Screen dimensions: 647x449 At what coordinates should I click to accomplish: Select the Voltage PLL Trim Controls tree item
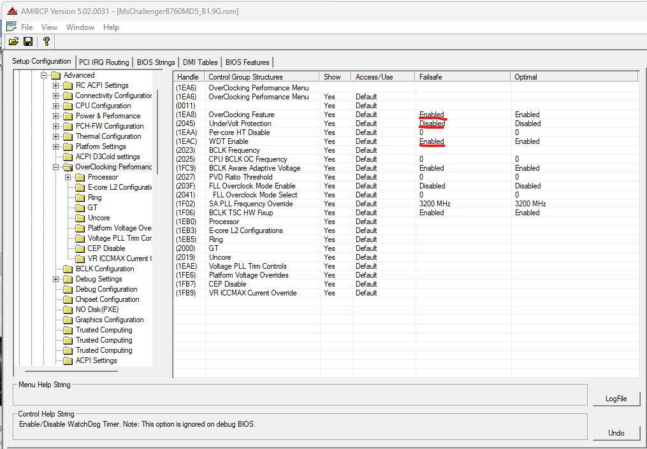pos(119,238)
